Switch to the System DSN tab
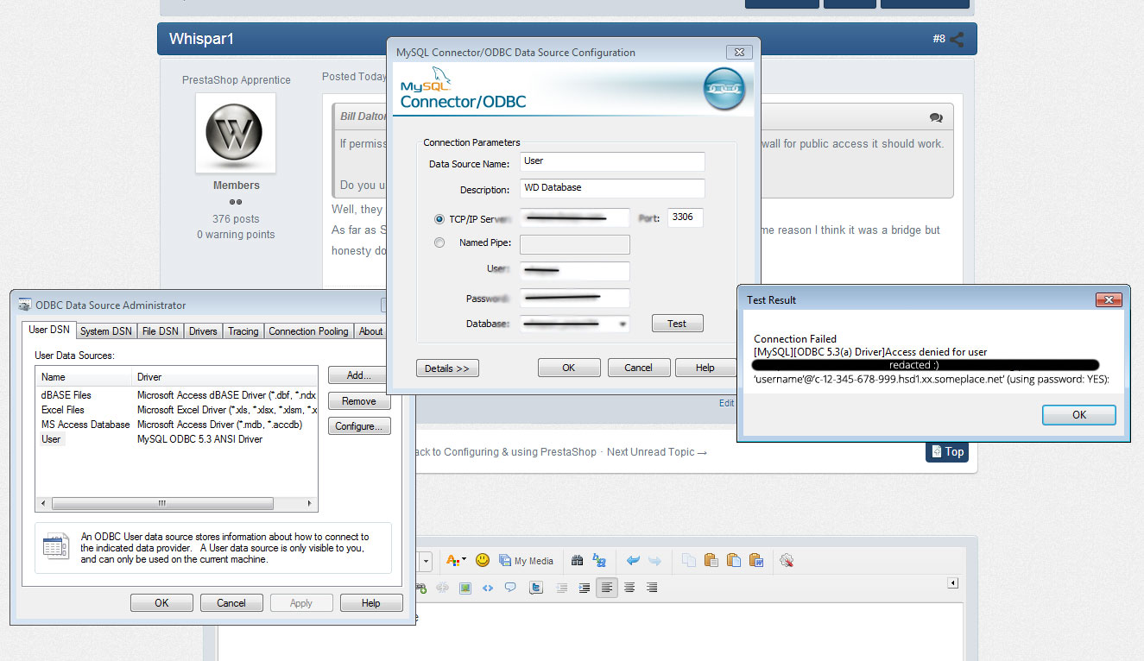 (x=106, y=331)
